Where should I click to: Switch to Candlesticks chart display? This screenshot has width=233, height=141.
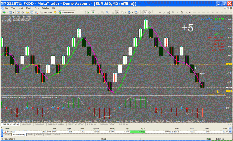click(x=93, y=12)
